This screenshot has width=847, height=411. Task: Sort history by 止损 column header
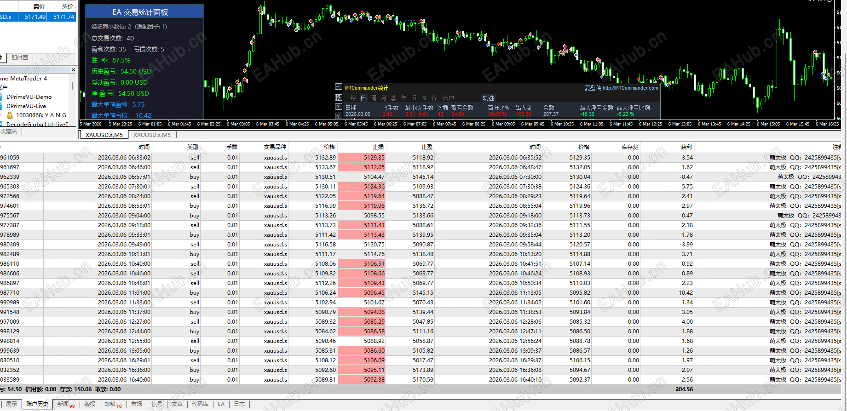tap(362, 147)
